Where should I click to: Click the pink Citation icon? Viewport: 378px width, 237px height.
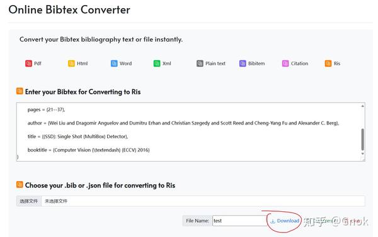coord(285,63)
